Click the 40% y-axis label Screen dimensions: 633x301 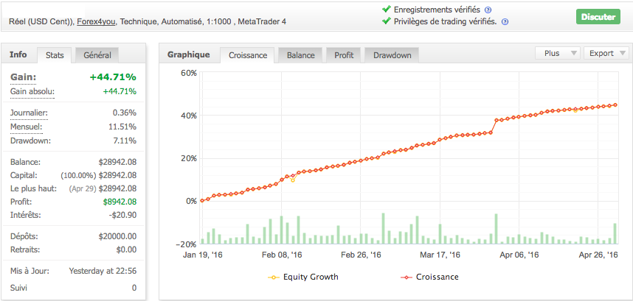click(189, 116)
